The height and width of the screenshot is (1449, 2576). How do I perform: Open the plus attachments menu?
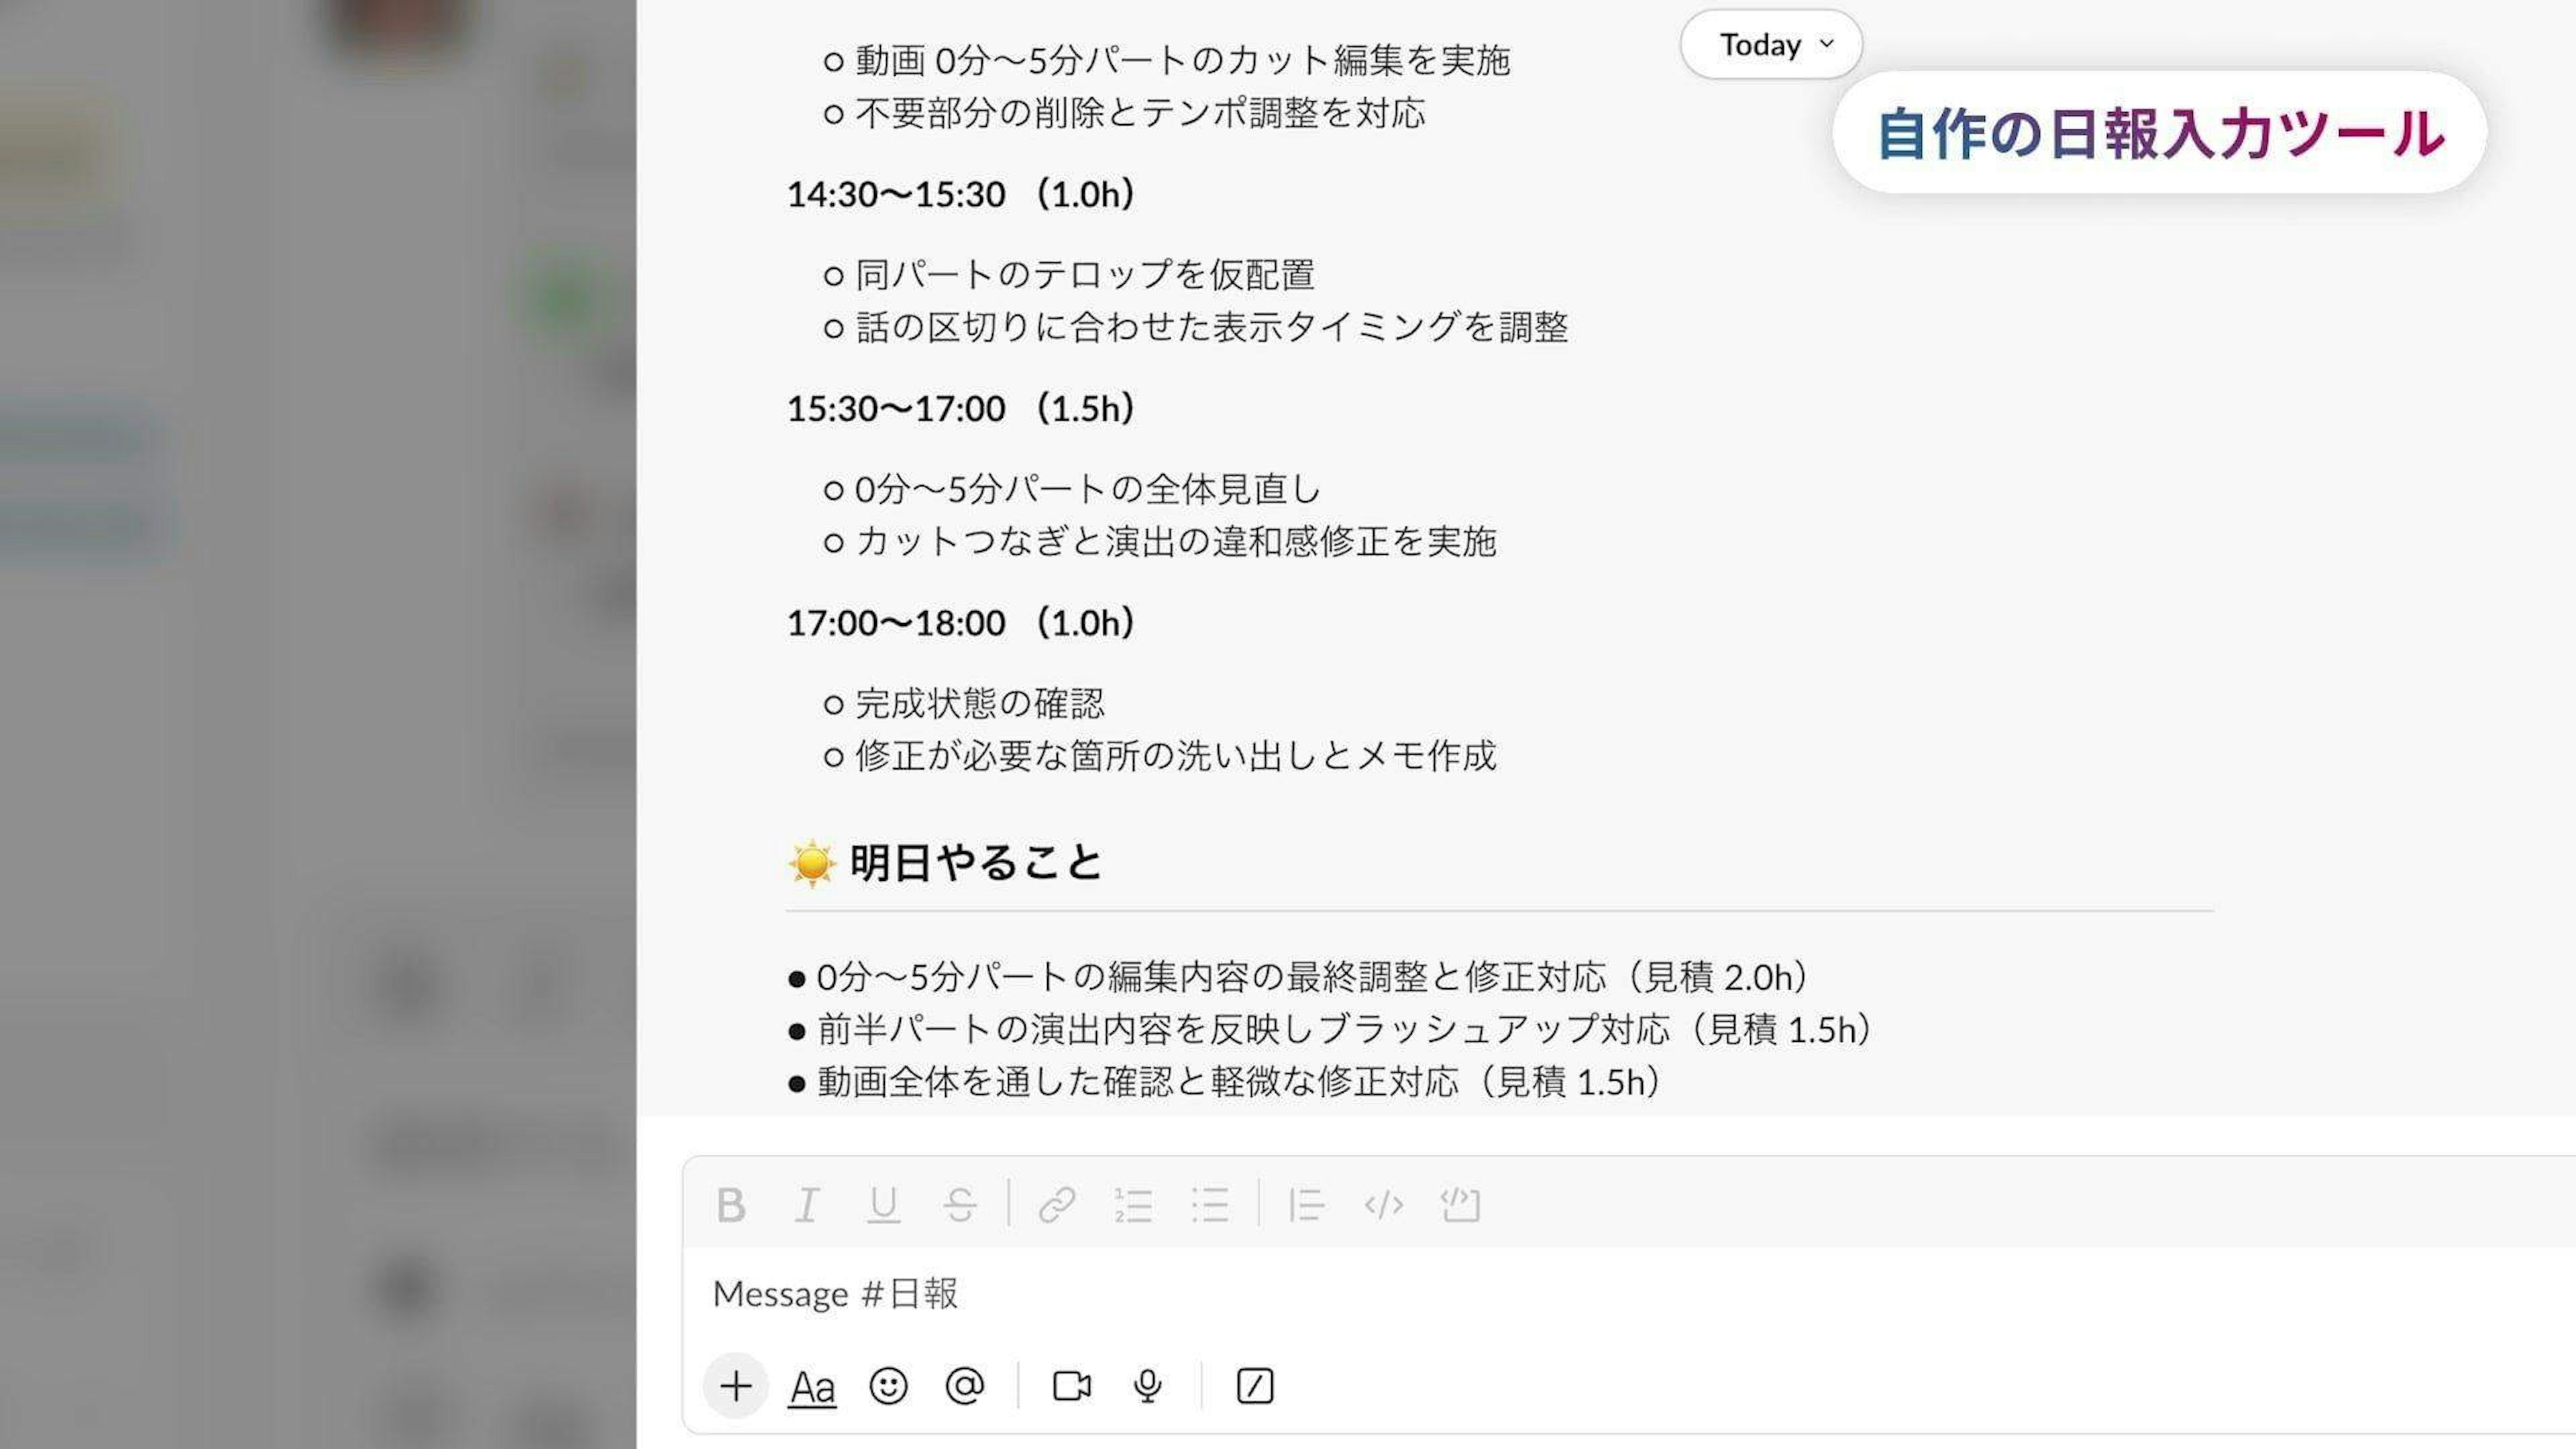[736, 1386]
